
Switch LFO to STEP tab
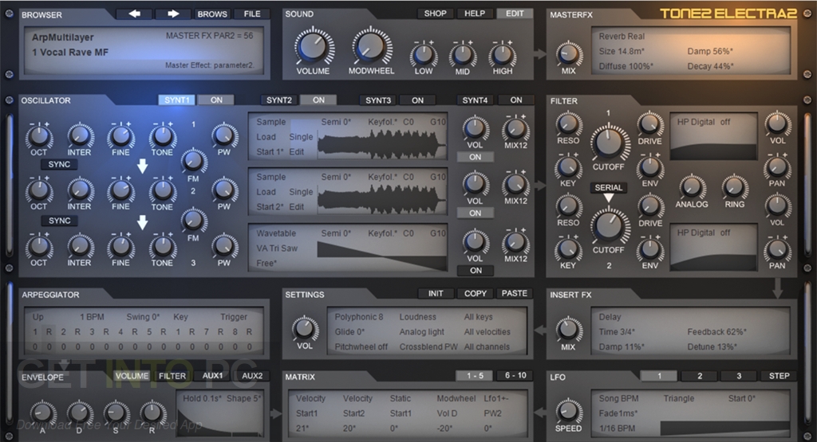(x=779, y=375)
